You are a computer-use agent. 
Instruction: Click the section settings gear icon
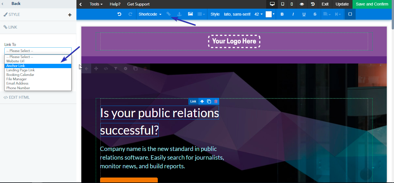125,69
